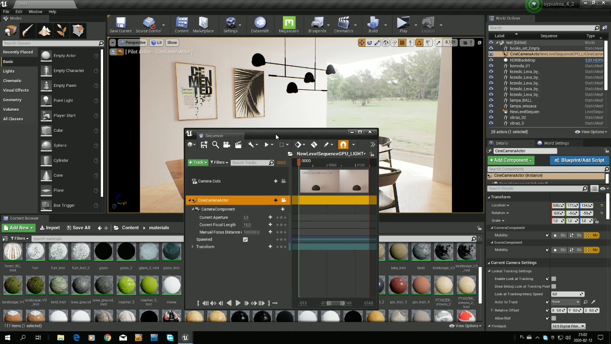Open the Perspective viewport dropdown
Image resolution: width=611 pixels, height=344 pixels.
132,43
